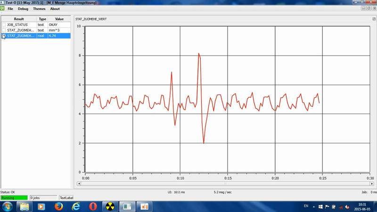Open the Debug menu
Screen dimensions: 377x212
click(23, 9)
